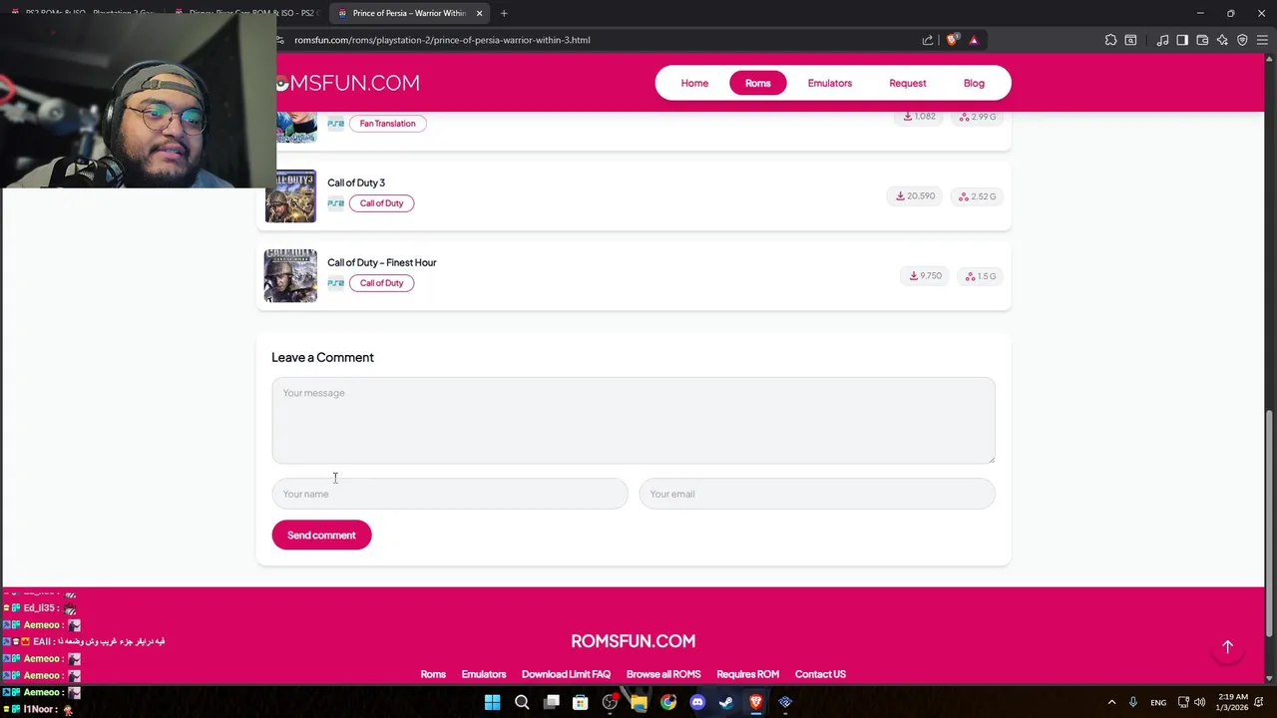The height and width of the screenshot is (718, 1277).
Task: Click the address bar URL field
Action: (599, 40)
